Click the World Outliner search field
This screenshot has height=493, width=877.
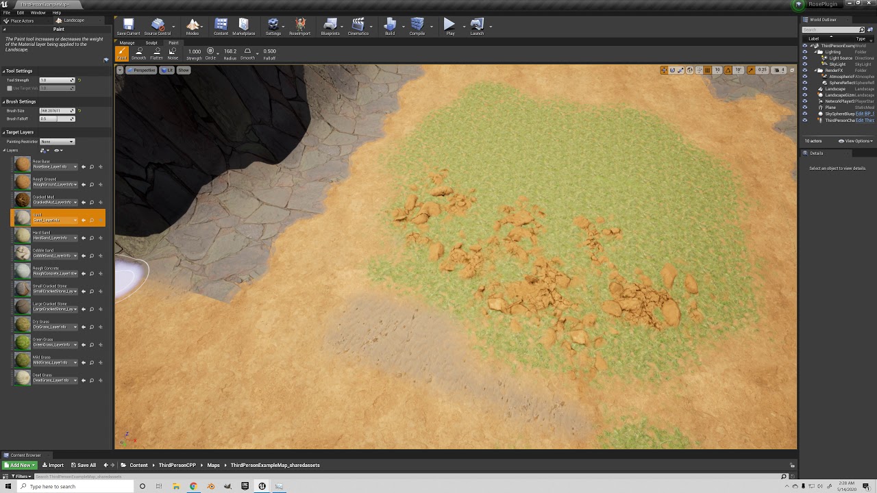pyautogui.click(x=833, y=29)
